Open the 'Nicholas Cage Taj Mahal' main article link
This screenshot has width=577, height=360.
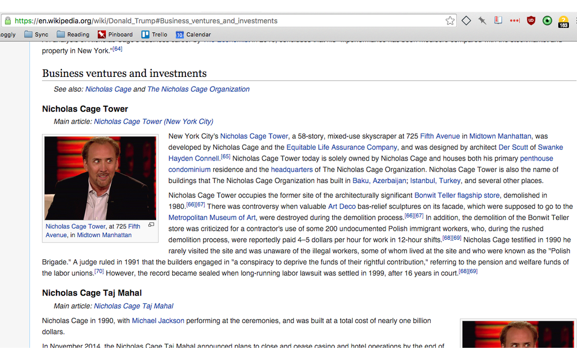pos(133,306)
